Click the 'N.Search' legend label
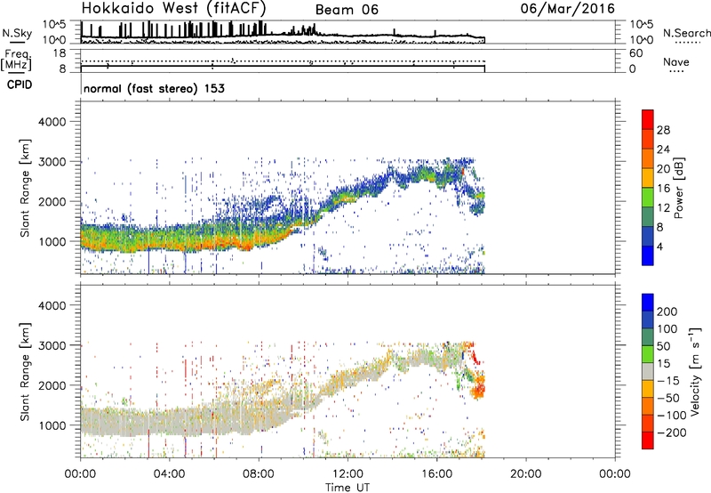Image resolution: width=711 pixels, height=493 pixels. tap(686, 33)
